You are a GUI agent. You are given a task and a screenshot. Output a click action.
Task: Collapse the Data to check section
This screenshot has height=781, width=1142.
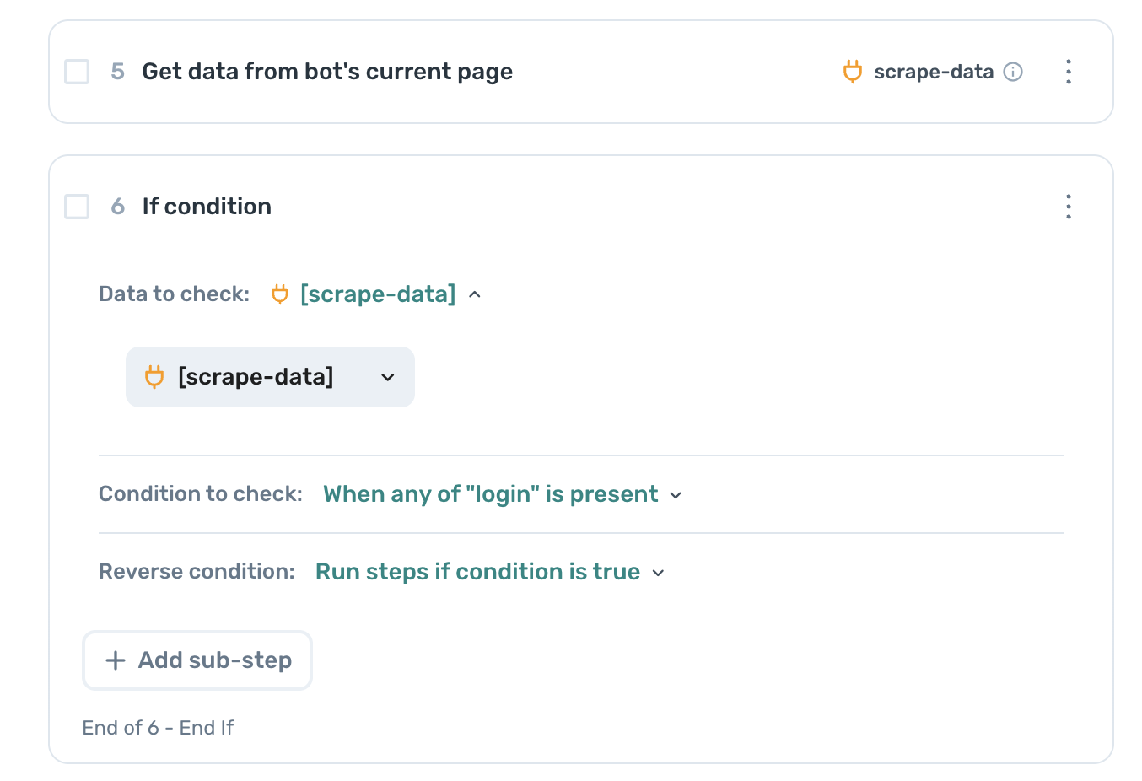pos(475,294)
